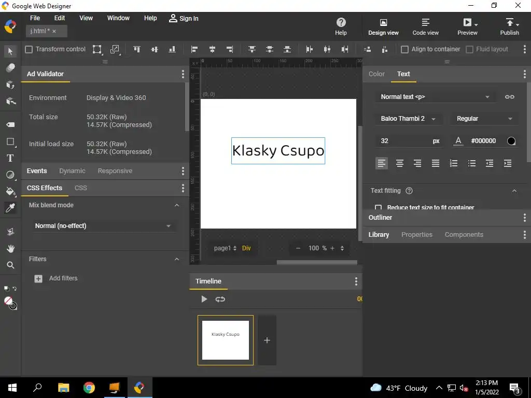Click align horizontal centers icon

212,49
